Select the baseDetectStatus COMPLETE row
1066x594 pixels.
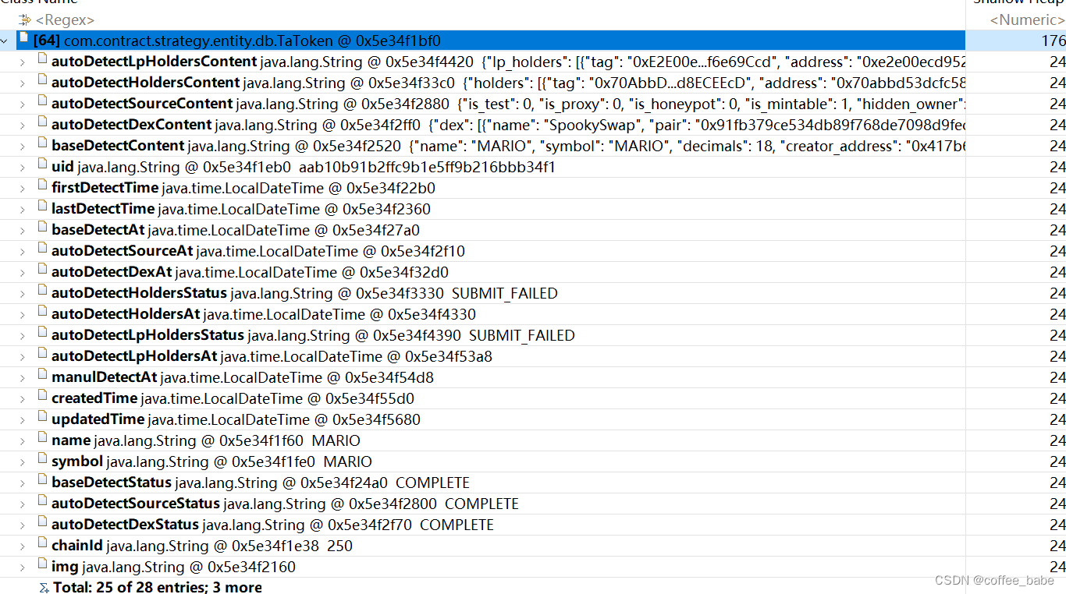pos(533,483)
